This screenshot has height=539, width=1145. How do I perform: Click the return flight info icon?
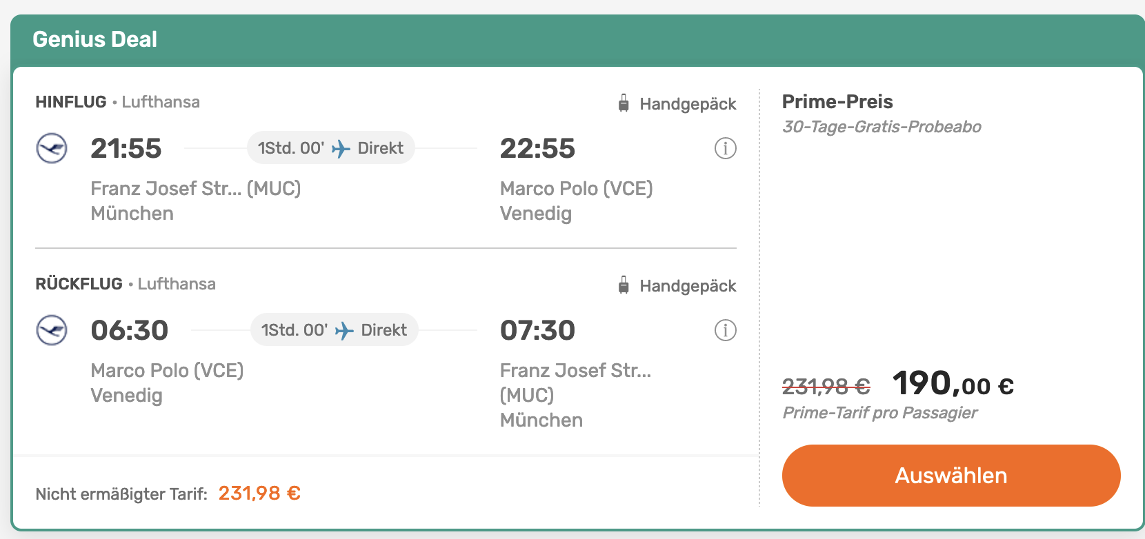point(725,330)
